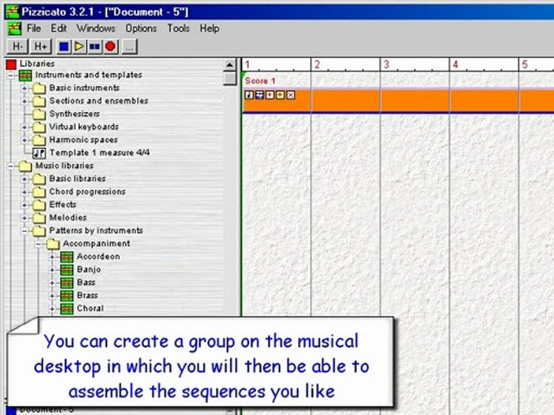The height and width of the screenshot is (415, 554).
Task: Collapse the Patterns by instruments folder
Action: pos(24,231)
